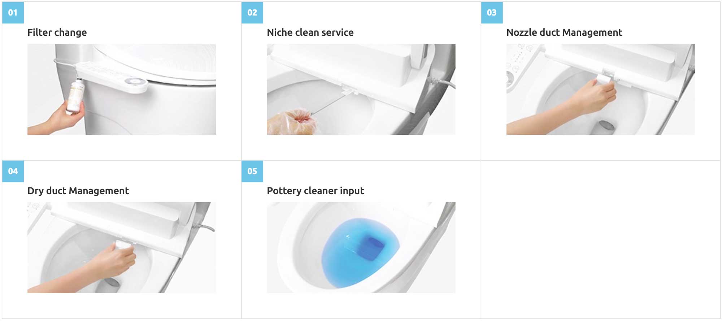Click the 03 number badge
The height and width of the screenshot is (321, 722).
click(492, 13)
